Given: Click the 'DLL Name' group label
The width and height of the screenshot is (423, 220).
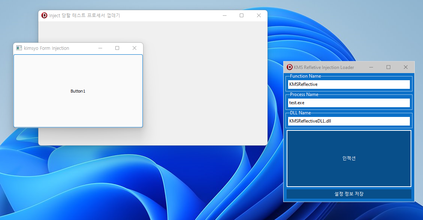Looking at the screenshot, I should (x=300, y=112).
